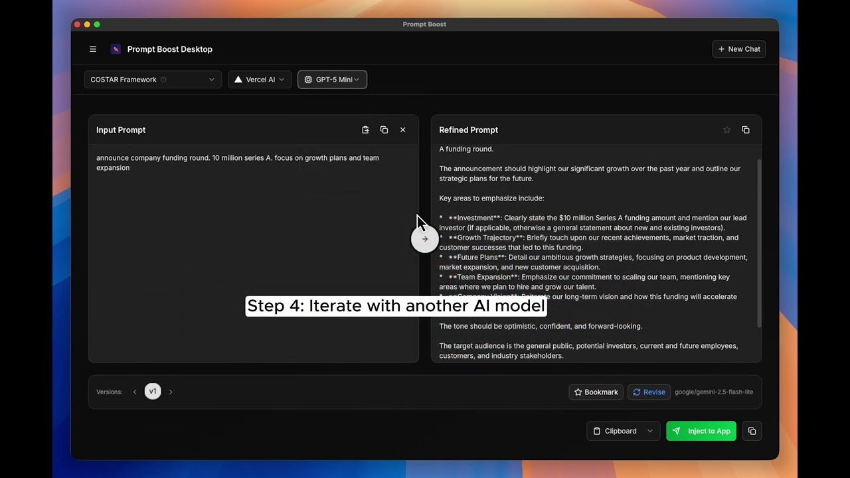Click the circular arrow transfer icon between panels
This screenshot has width=850, height=478.
425,238
